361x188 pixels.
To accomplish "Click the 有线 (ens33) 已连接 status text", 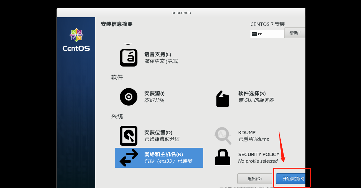I will point(168,161).
